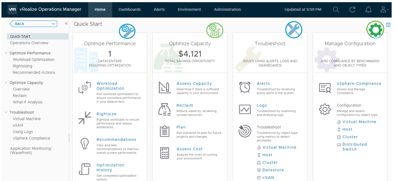Click the refresh icon in header
Screen dimensions: 395x181
[352, 10]
